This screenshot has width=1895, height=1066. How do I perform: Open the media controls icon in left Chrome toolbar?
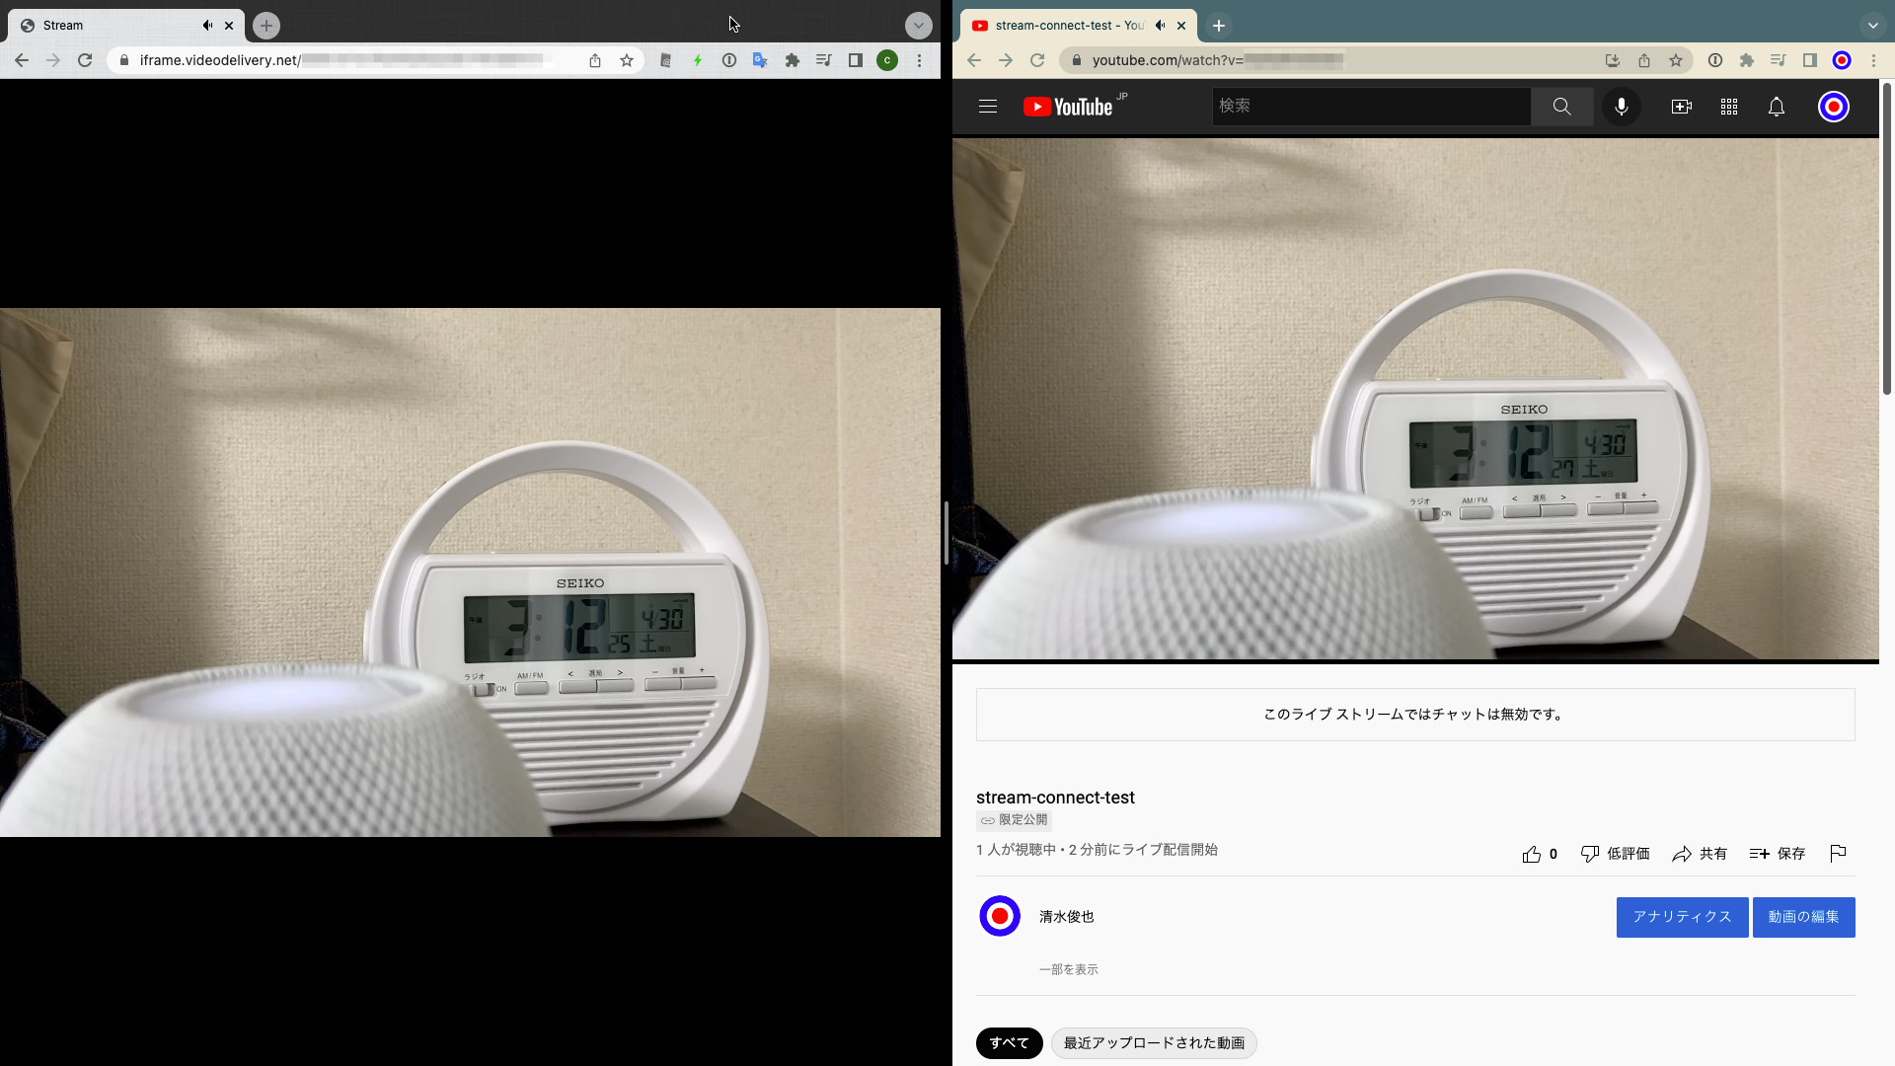824,60
